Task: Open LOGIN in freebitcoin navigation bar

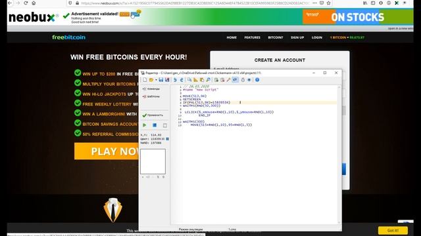Action: tap(317, 37)
